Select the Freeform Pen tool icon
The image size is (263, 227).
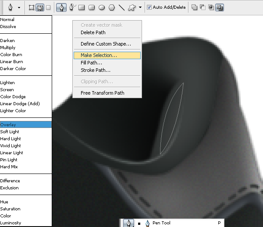pos(72,7)
